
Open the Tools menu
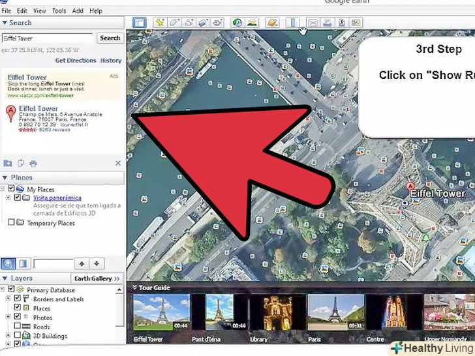click(x=59, y=11)
